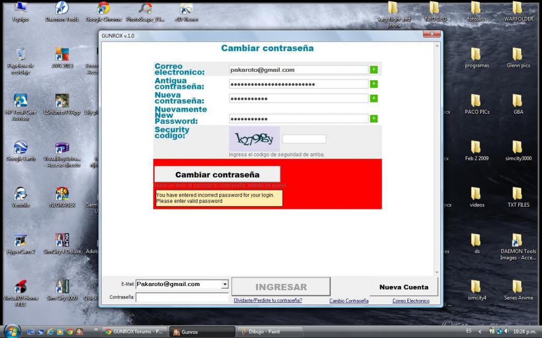The width and height of the screenshot is (542, 338).
Task: Open Olvidaste/Perdiste tu contraseña link
Action: click(x=268, y=301)
